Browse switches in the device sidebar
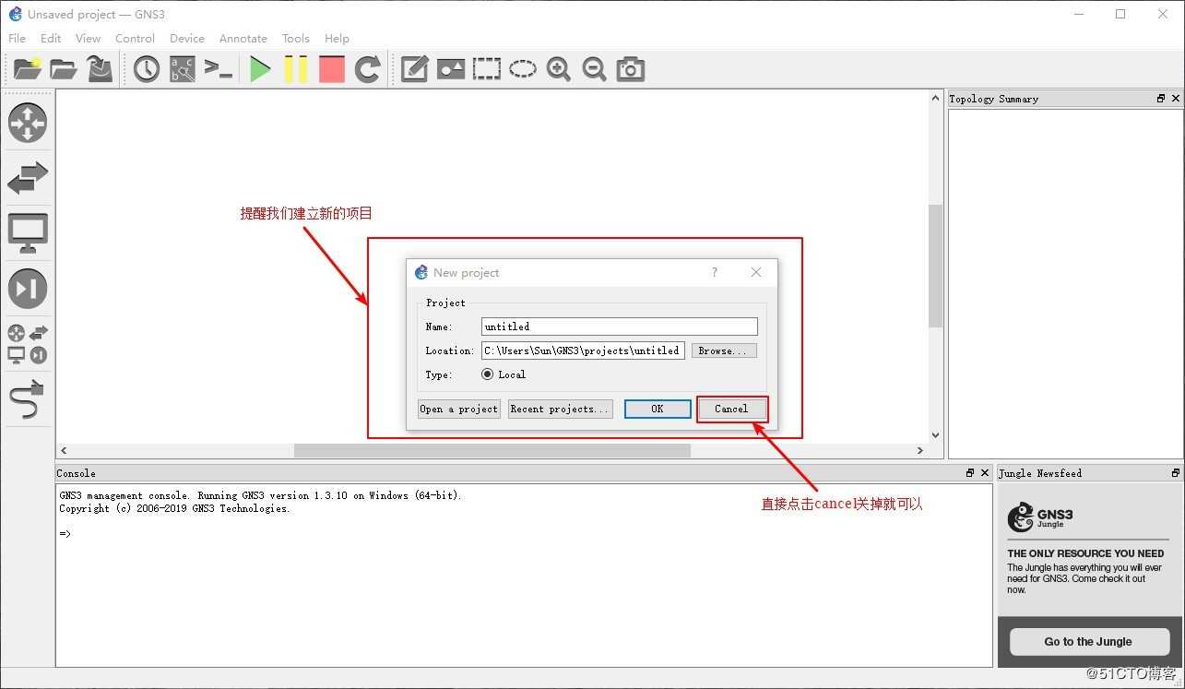Screen dimensions: 1185x689 pyautogui.click(x=28, y=177)
